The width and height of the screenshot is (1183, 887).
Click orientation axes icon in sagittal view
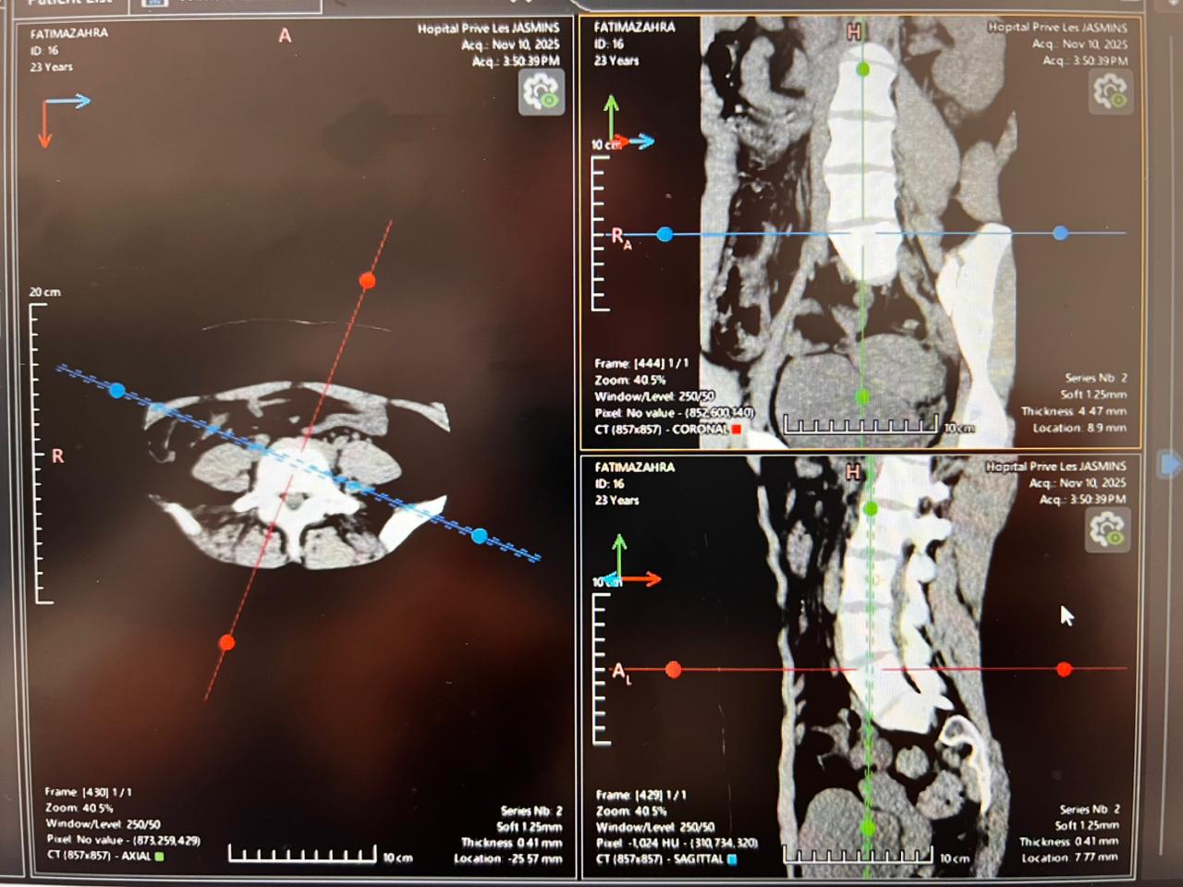tap(636, 564)
